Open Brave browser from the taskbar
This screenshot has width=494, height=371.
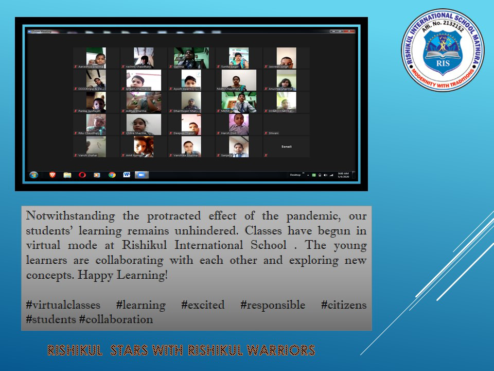pos(52,175)
